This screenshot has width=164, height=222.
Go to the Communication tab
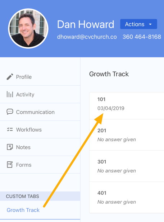coord(40,112)
